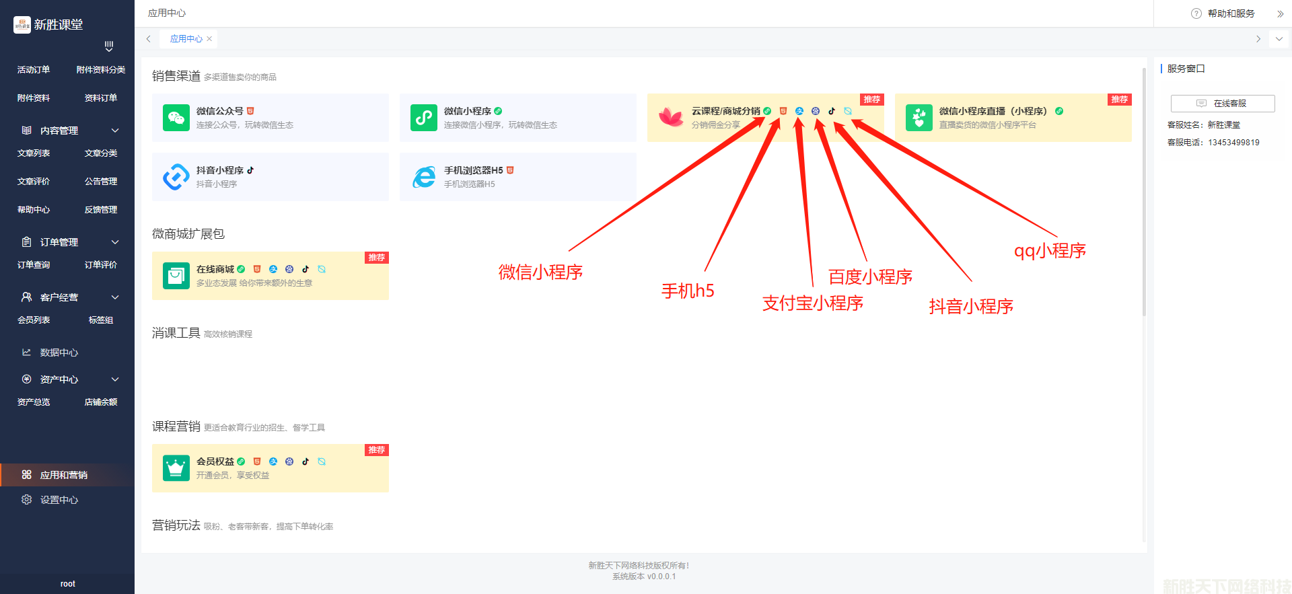Click the pink lotus course distribution icon
1292x594 pixels.
pos(671,118)
